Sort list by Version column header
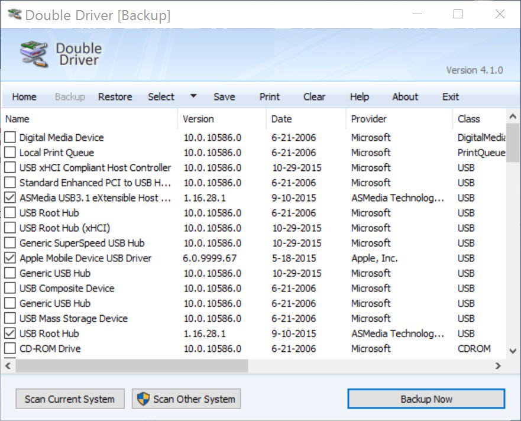The image size is (521, 421). pos(222,119)
